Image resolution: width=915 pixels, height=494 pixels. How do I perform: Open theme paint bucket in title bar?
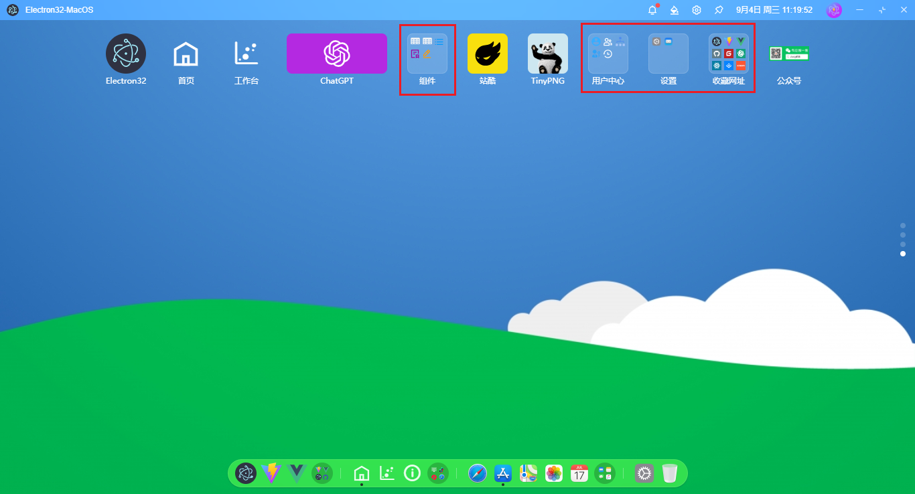(675, 10)
